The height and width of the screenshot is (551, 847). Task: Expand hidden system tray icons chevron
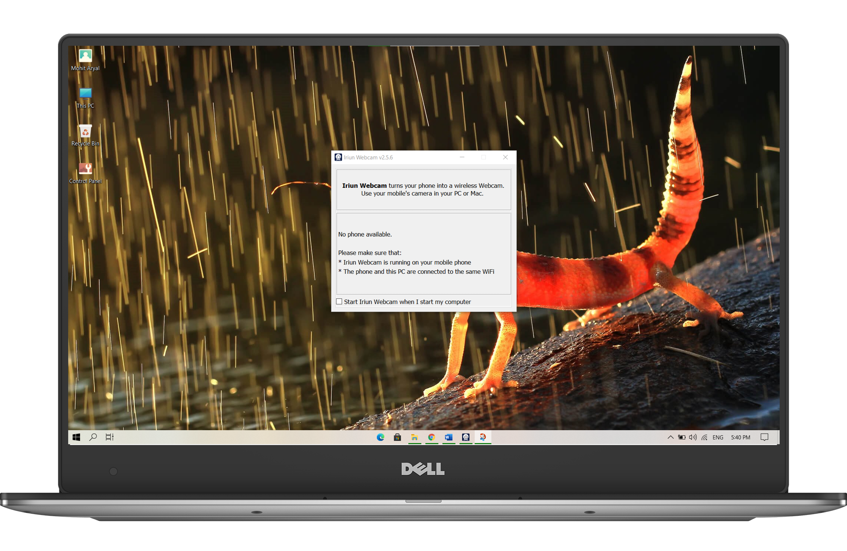coord(670,437)
